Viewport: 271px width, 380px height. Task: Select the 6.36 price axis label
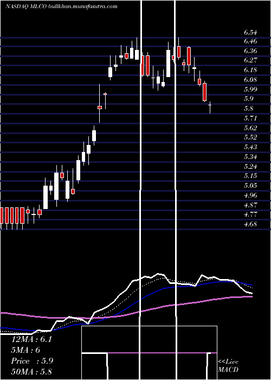coord(250,51)
